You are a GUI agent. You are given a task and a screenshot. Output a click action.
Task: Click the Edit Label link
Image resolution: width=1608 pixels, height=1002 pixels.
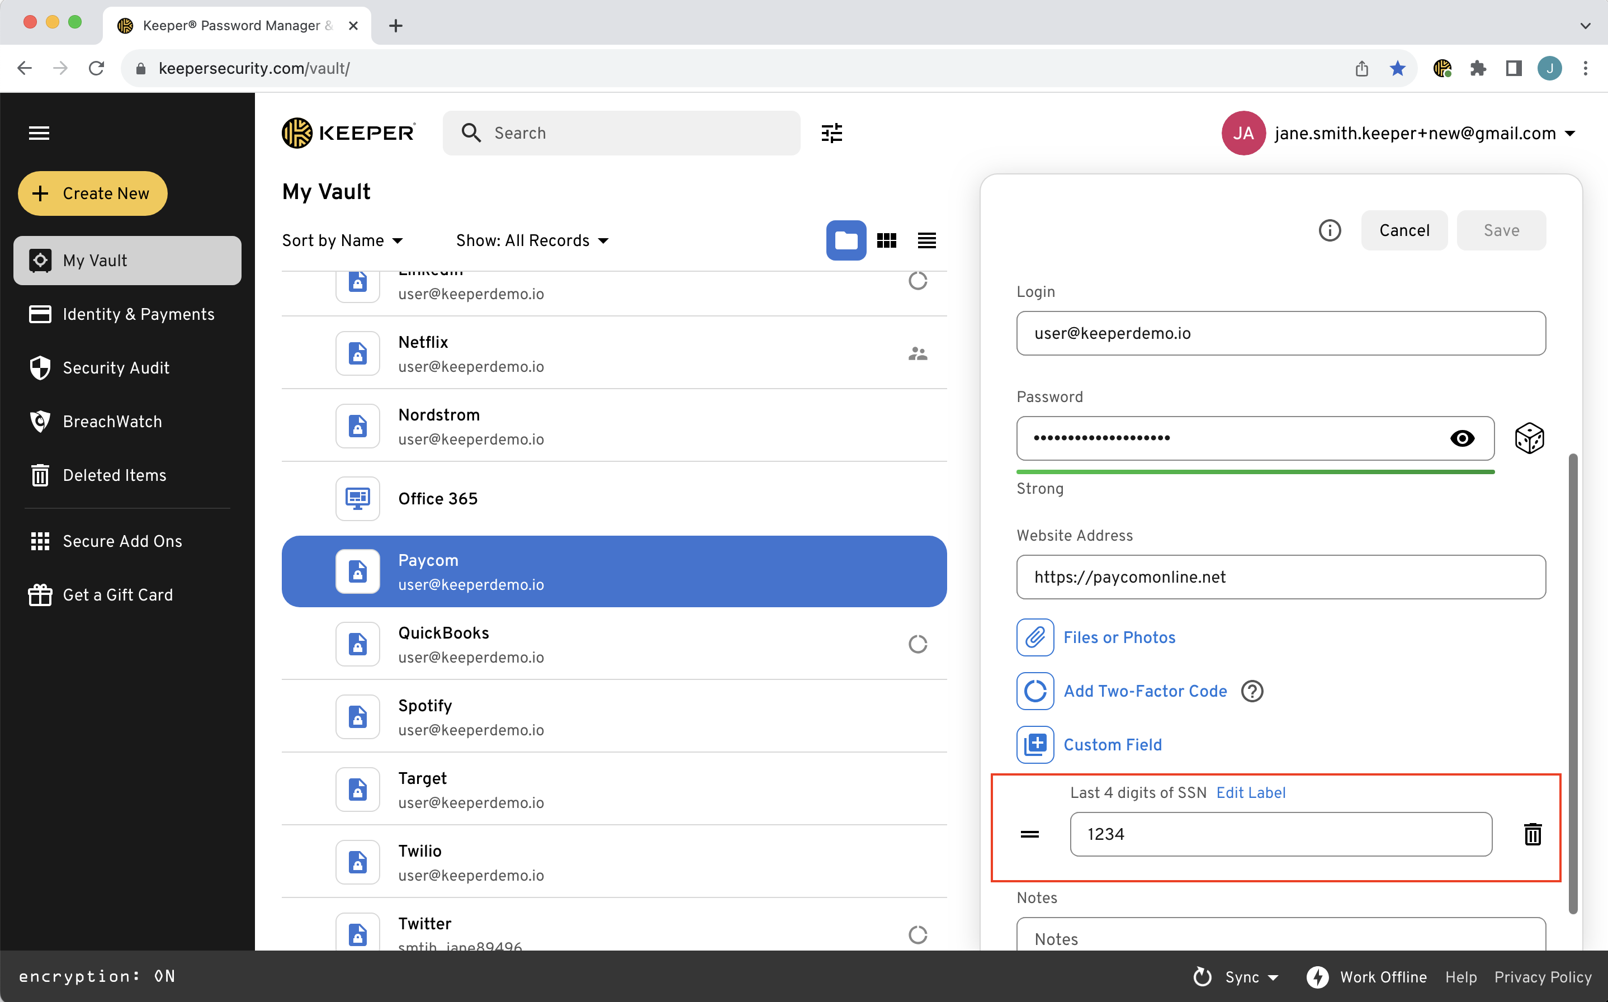click(1250, 792)
